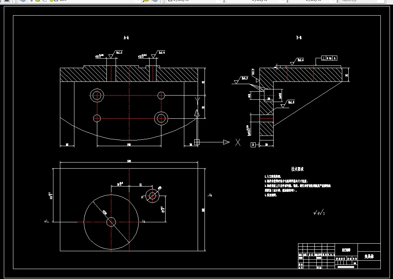Select lower-right counterbored hole in A-A view
This screenshot has width=393, height=279.
click(x=161, y=118)
